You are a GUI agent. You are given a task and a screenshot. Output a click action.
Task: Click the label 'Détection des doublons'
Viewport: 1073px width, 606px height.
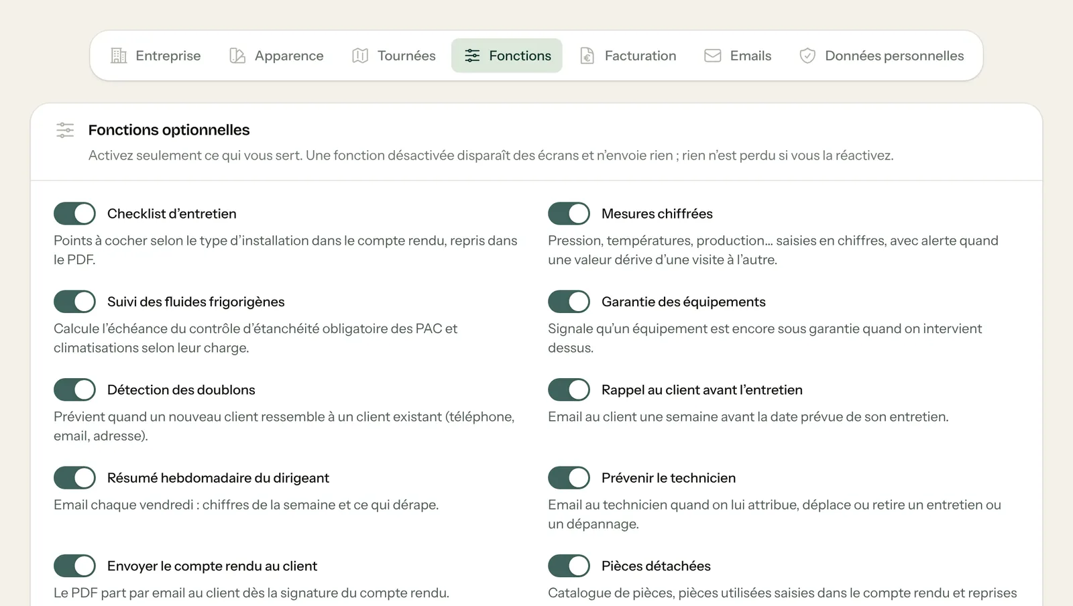coord(181,389)
